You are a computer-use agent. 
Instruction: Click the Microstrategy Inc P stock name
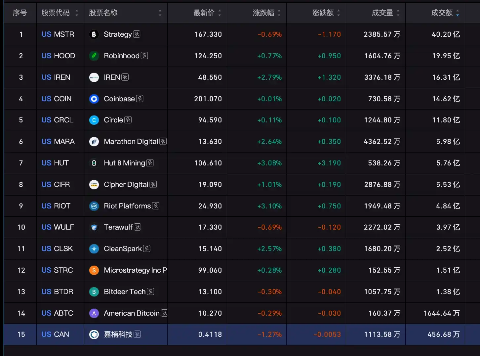[x=136, y=270]
